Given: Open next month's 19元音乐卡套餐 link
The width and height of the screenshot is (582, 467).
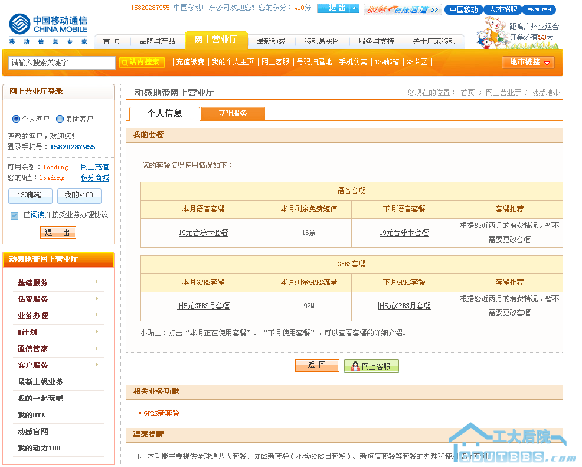Looking at the screenshot, I should click(x=404, y=233).
